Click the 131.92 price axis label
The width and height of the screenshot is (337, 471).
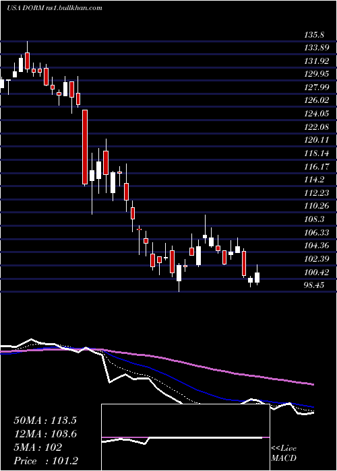click(x=317, y=61)
